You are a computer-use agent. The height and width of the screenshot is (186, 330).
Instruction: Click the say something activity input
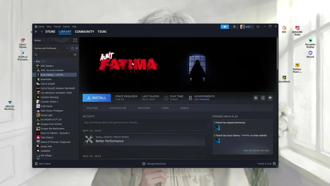click(x=144, y=122)
